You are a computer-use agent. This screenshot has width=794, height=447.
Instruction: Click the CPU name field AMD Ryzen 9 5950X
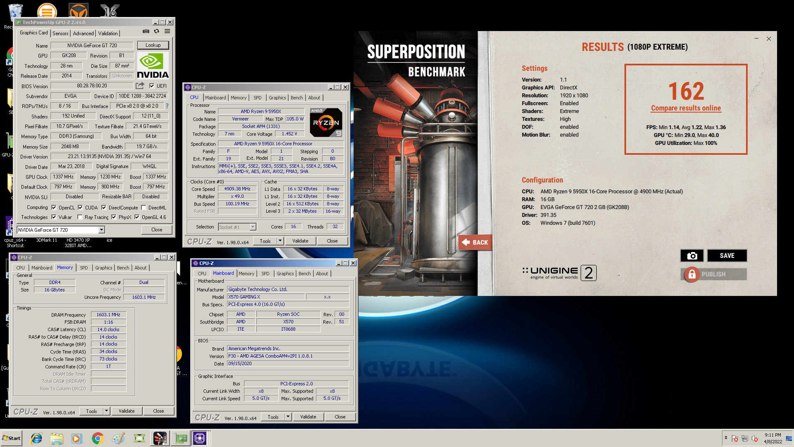(x=261, y=111)
